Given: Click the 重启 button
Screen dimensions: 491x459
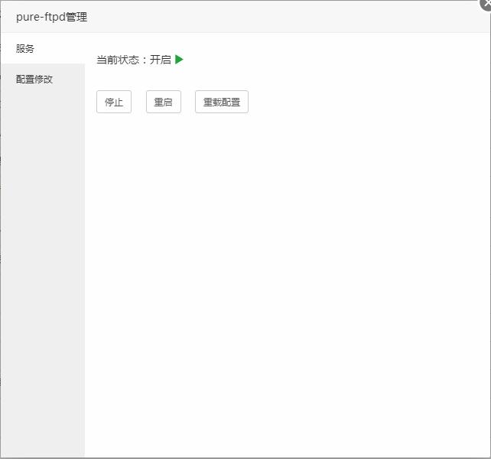Looking at the screenshot, I should pyautogui.click(x=163, y=102).
